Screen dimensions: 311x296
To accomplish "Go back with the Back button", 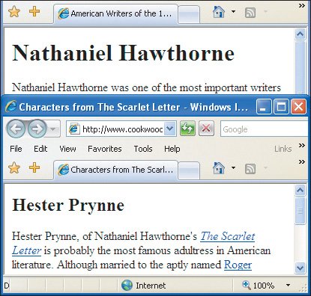I will pyautogui.click(x=16, y=129).
